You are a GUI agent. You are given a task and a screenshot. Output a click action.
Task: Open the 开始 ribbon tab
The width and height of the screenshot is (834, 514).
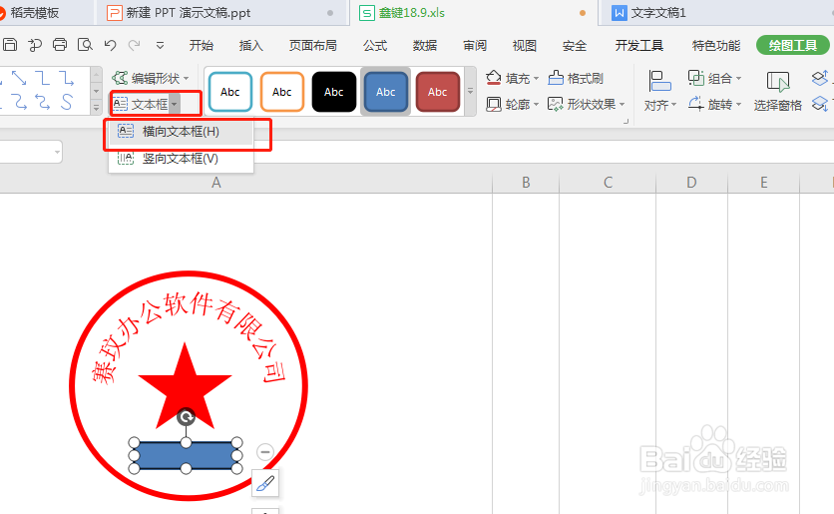coord(202,46)
